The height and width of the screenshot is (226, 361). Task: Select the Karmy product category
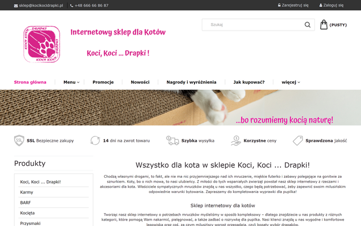tap(27, 192)
